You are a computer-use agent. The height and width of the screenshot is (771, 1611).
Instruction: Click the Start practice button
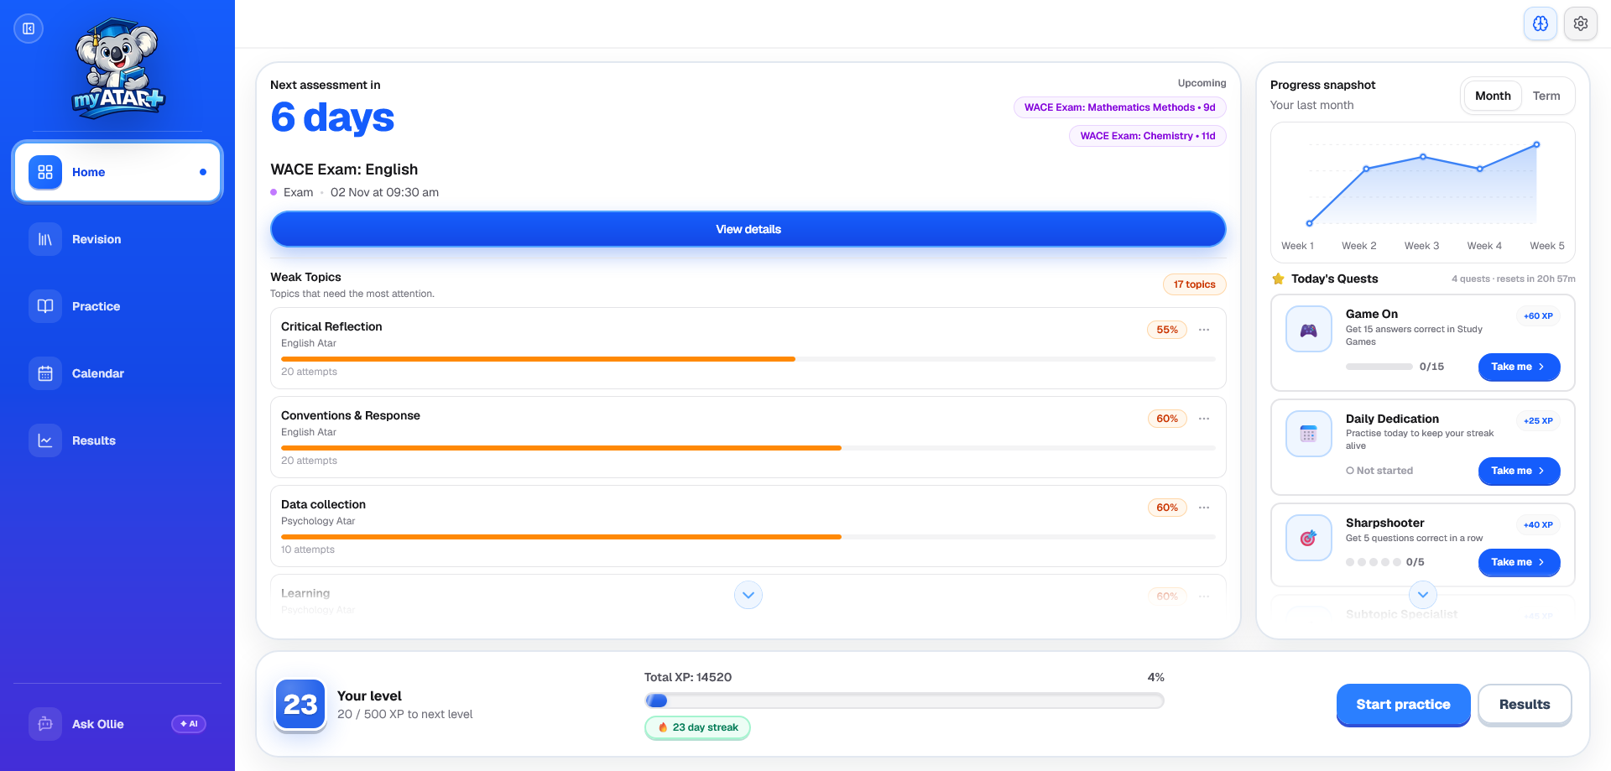1403,705
